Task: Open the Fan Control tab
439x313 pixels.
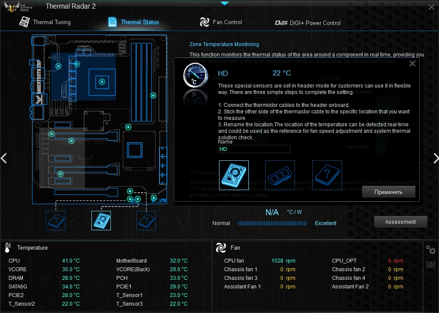Action: point(221,22)
